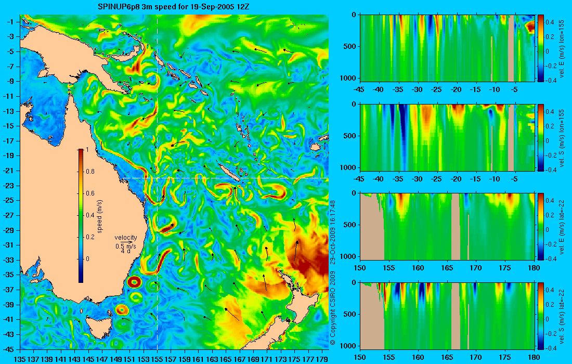Click the color bar beside vel. E lat=-22
Viewport: 572px width, 364px height.
(540, 227)
